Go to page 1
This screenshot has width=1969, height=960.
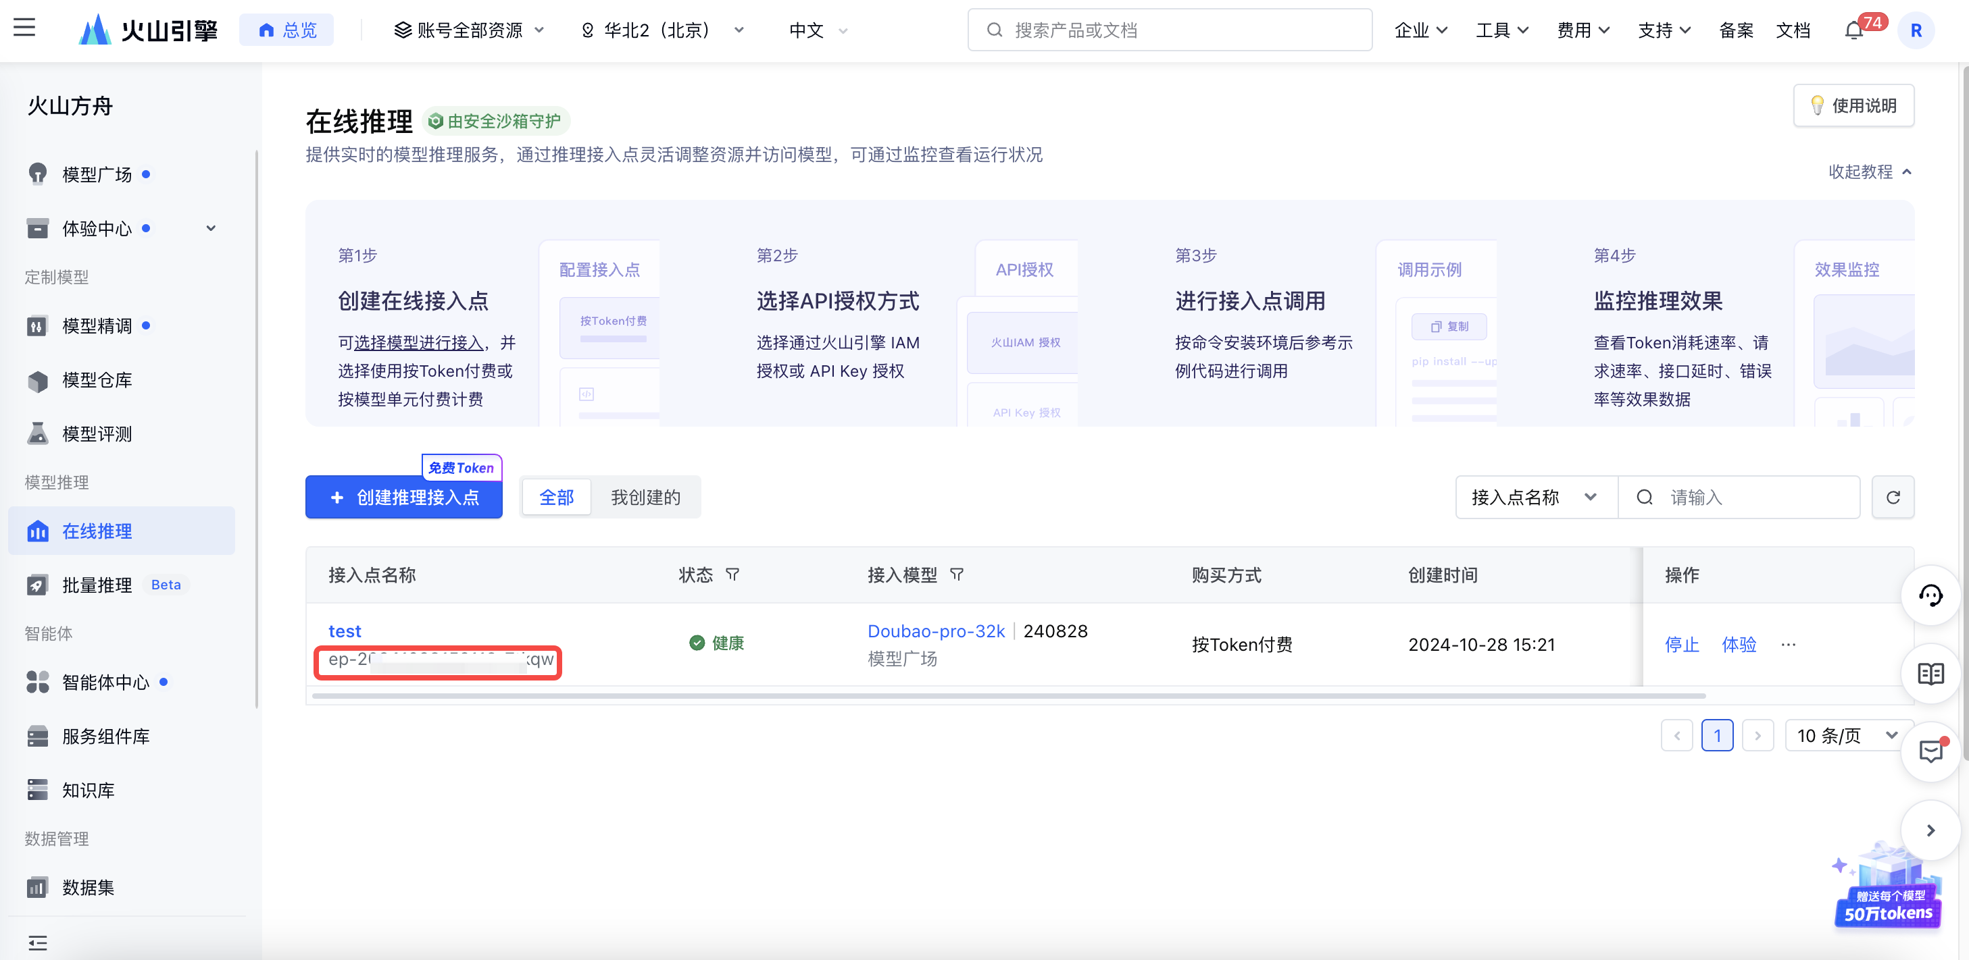click(x=1717, y=737)
